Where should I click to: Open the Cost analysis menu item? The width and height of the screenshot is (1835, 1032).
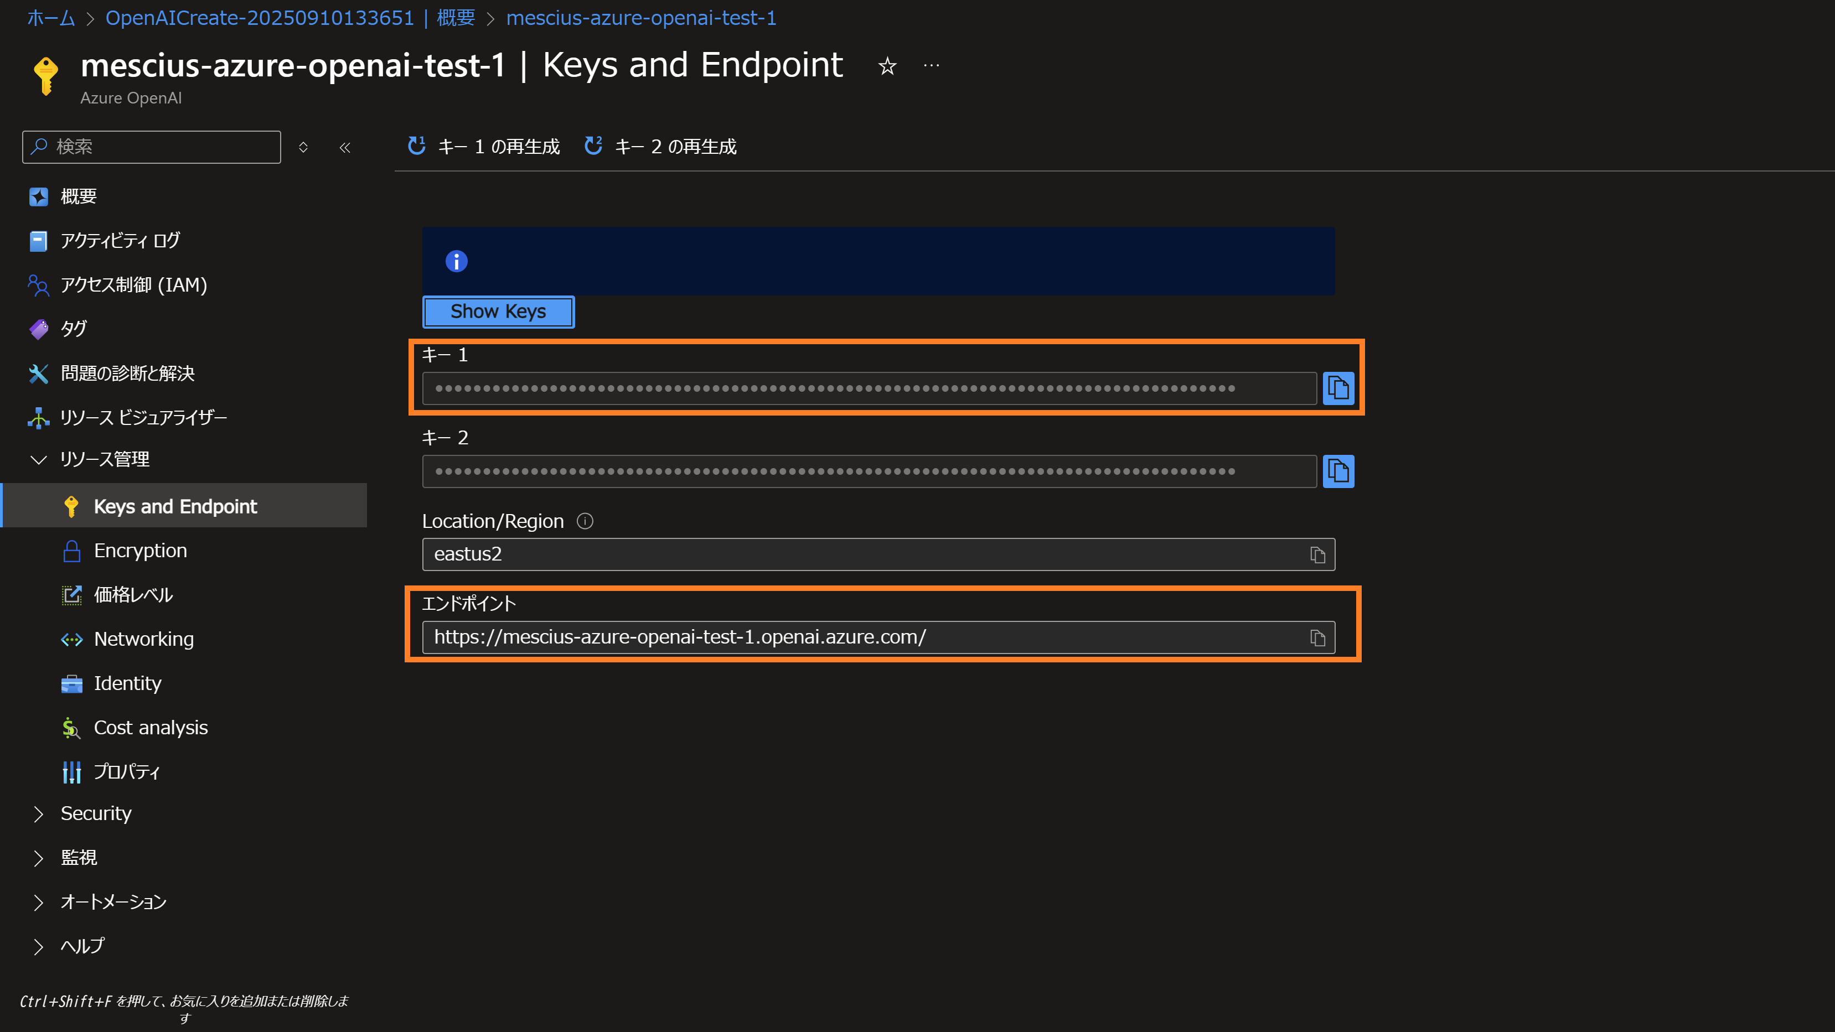(184, 728)
